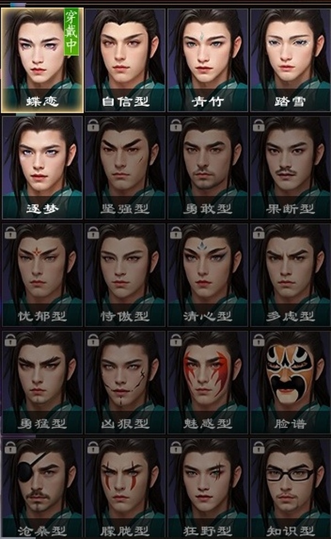
Task: Select the 朦胧型 face with red streaks
Action: click(x=125, y=489)
